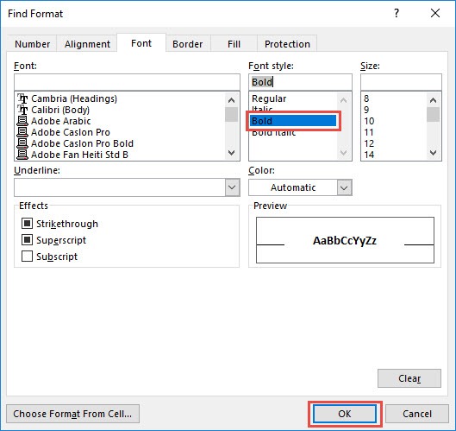Click the Font name input field
Viewport: 456px width, 431px height.
(x=127, y=82)
